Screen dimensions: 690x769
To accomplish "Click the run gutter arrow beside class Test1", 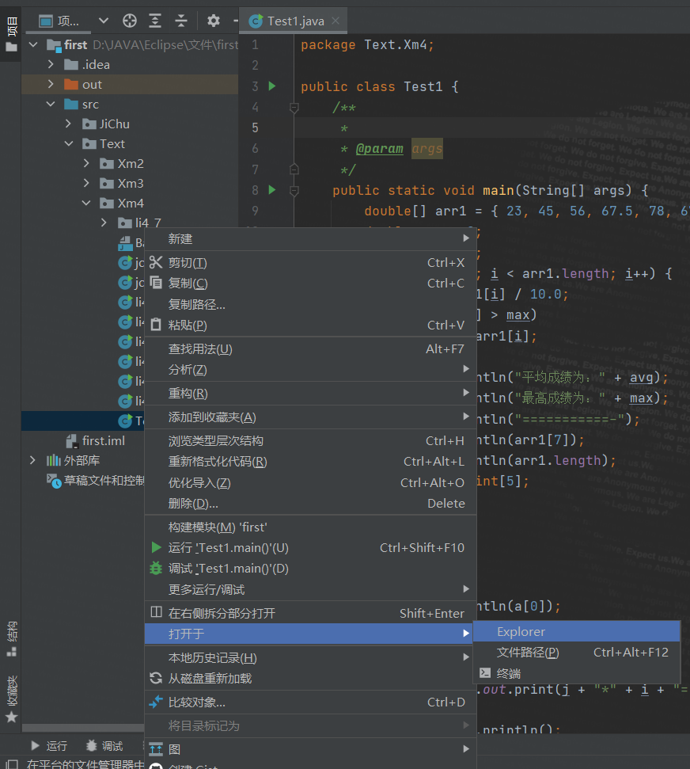I will point(272,86).
